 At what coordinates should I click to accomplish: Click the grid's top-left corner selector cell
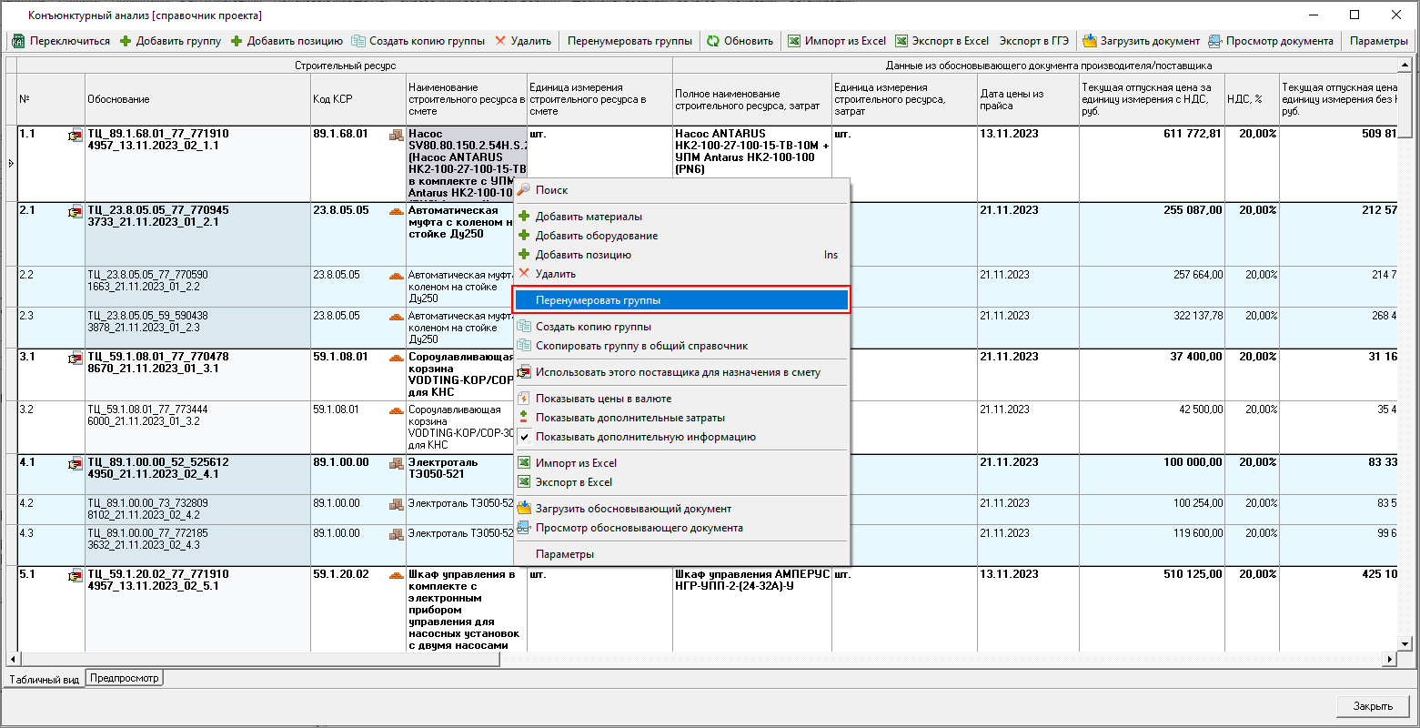click(11, 65)
